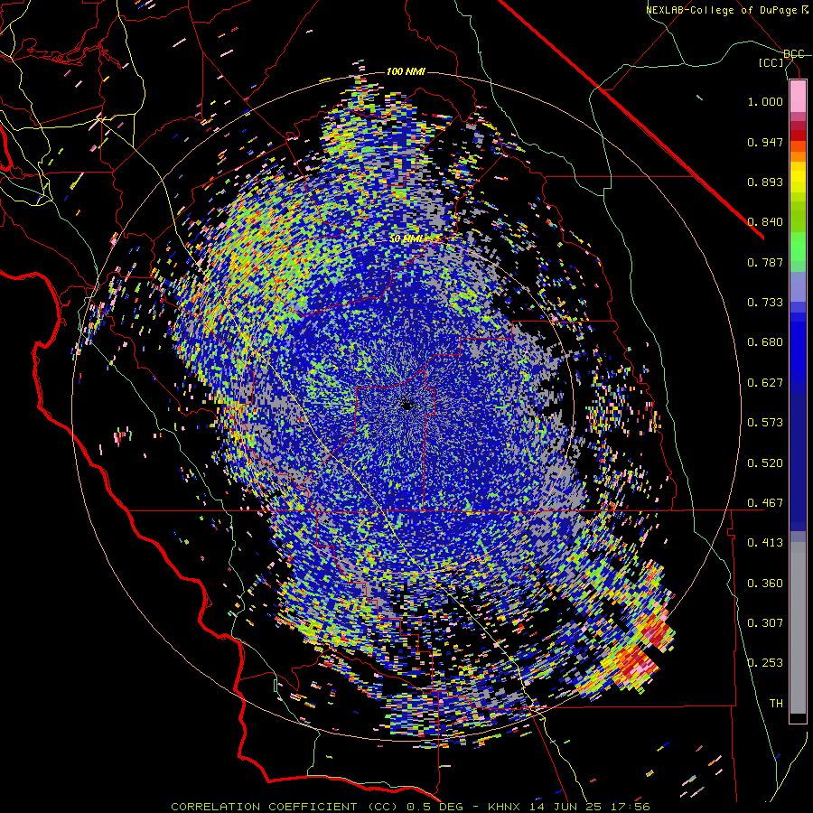
Task: Click the 50 NMI range ring label
Action: 406,238
